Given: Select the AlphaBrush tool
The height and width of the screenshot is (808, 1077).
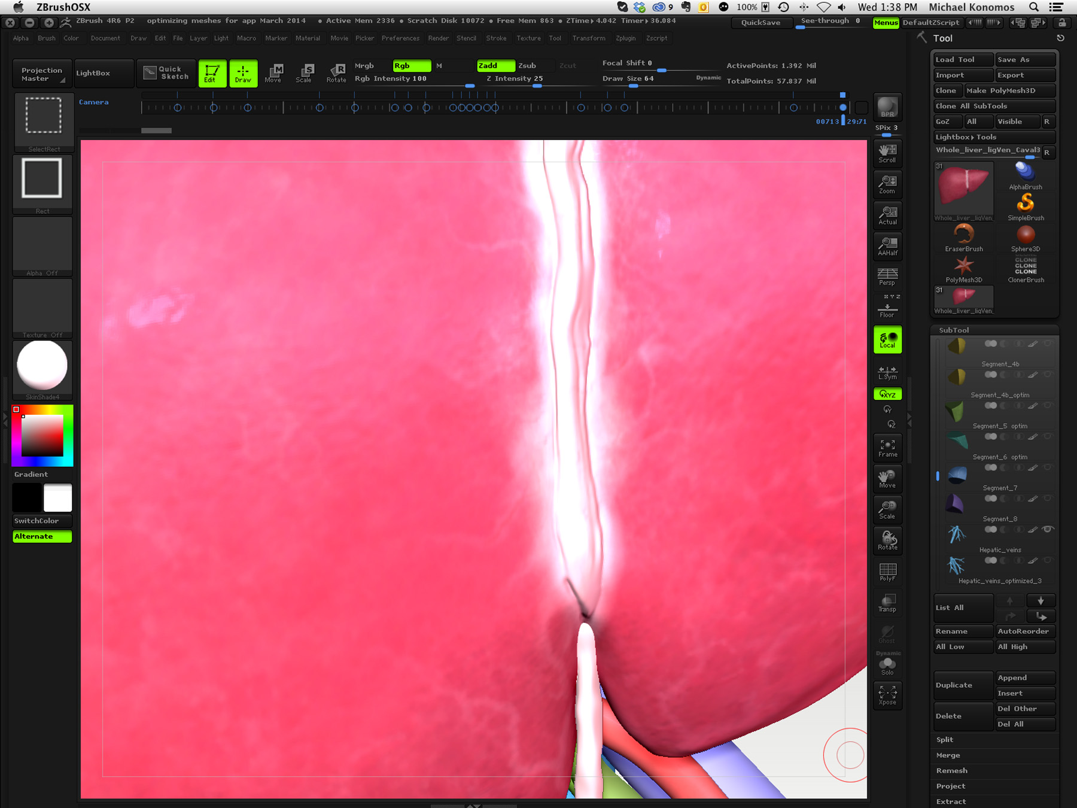Looking at the screenshot, I should pyautogui.click(x=1026, y=176).
